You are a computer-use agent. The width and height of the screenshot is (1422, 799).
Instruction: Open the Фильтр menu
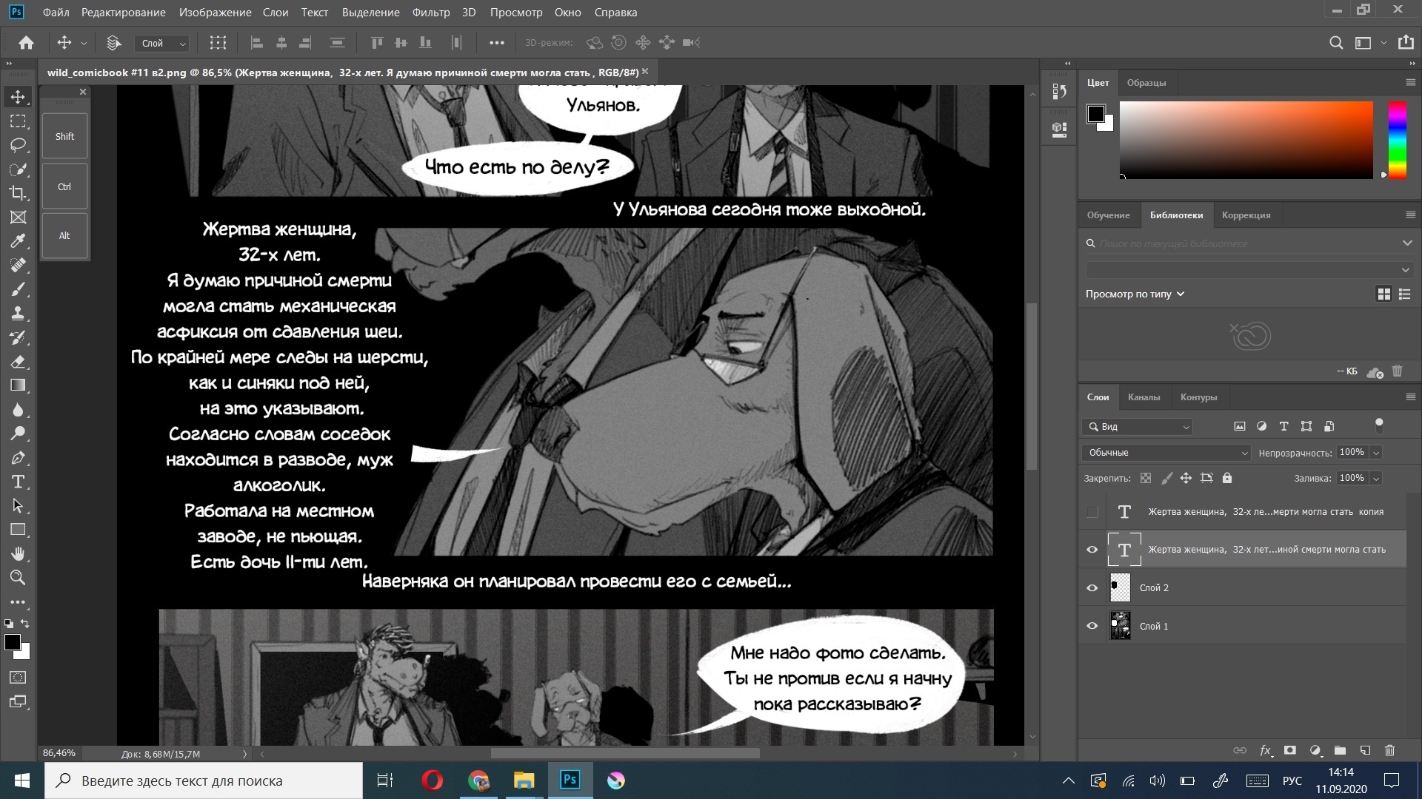[430, 13]
